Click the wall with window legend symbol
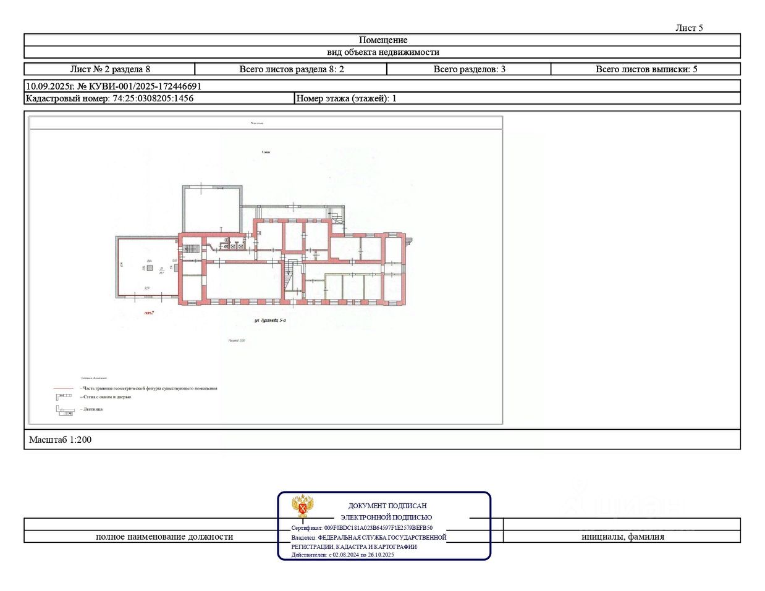This screenshot has width=765, height=591. click(64, 396)
